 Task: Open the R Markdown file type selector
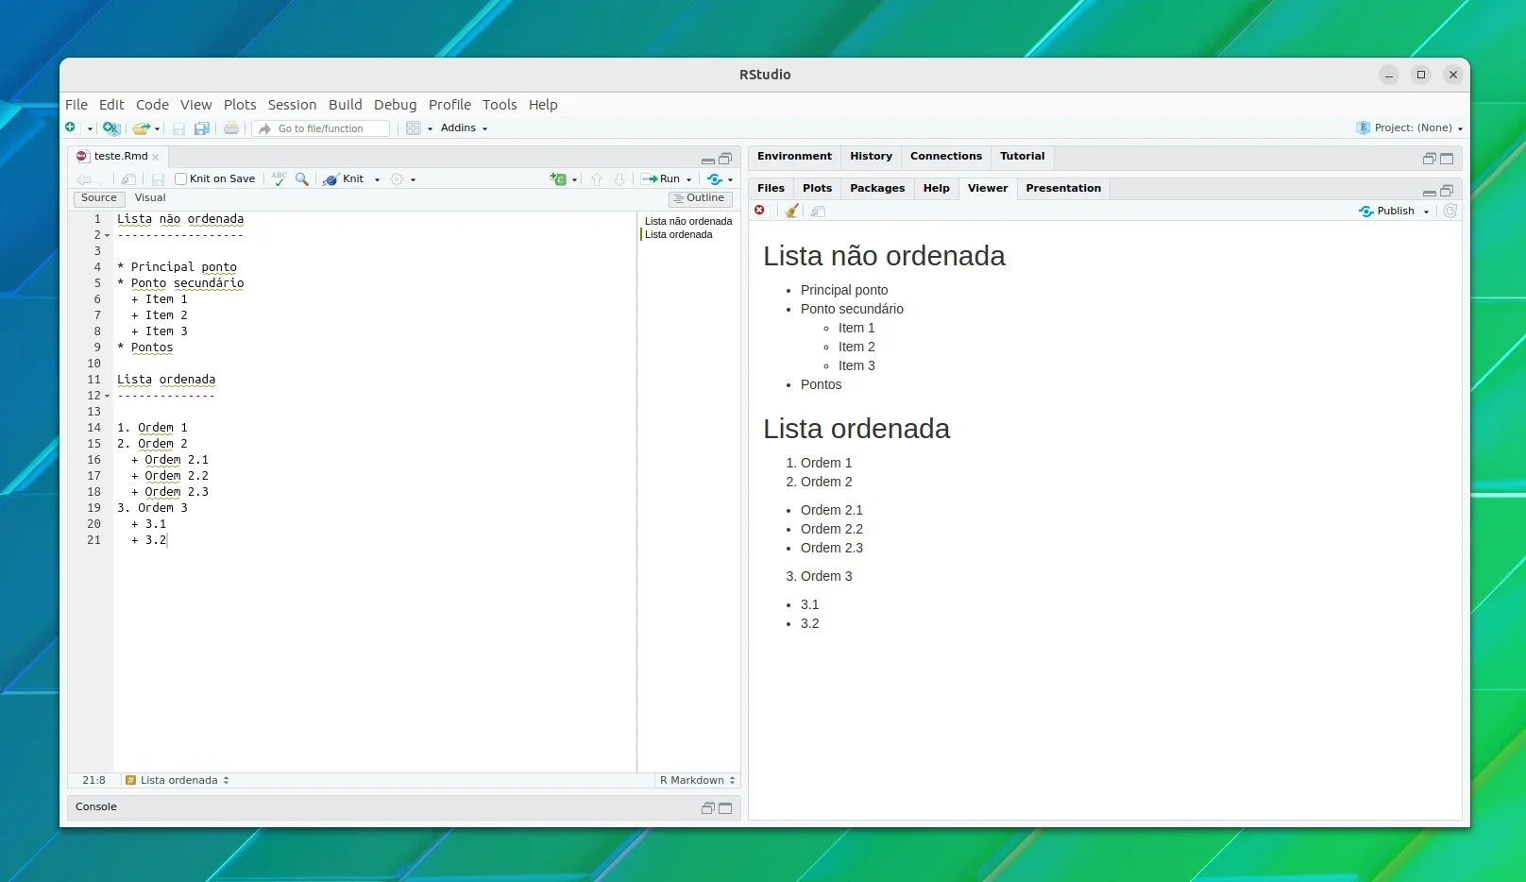tap(697, 780)
